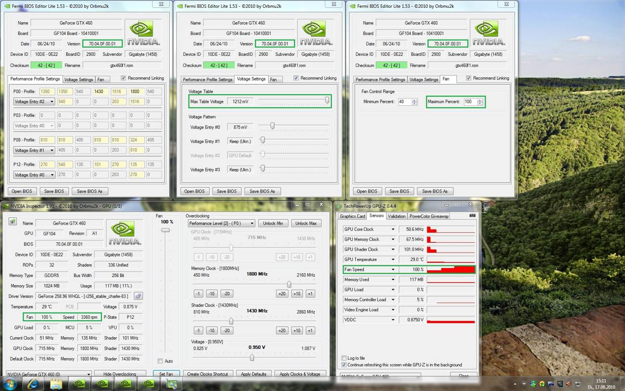Viewport: 625px width, 391px height.
Task: Click the driver profile settings icon beside Driver Version
Action: tap(138, 296)
